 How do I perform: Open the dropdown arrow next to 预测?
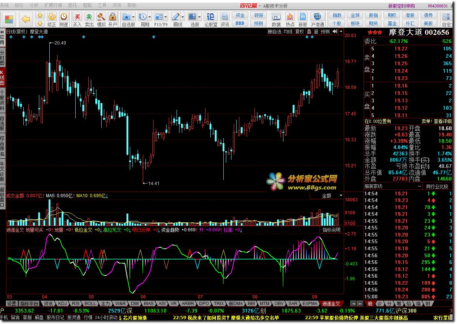click(341, 32)
